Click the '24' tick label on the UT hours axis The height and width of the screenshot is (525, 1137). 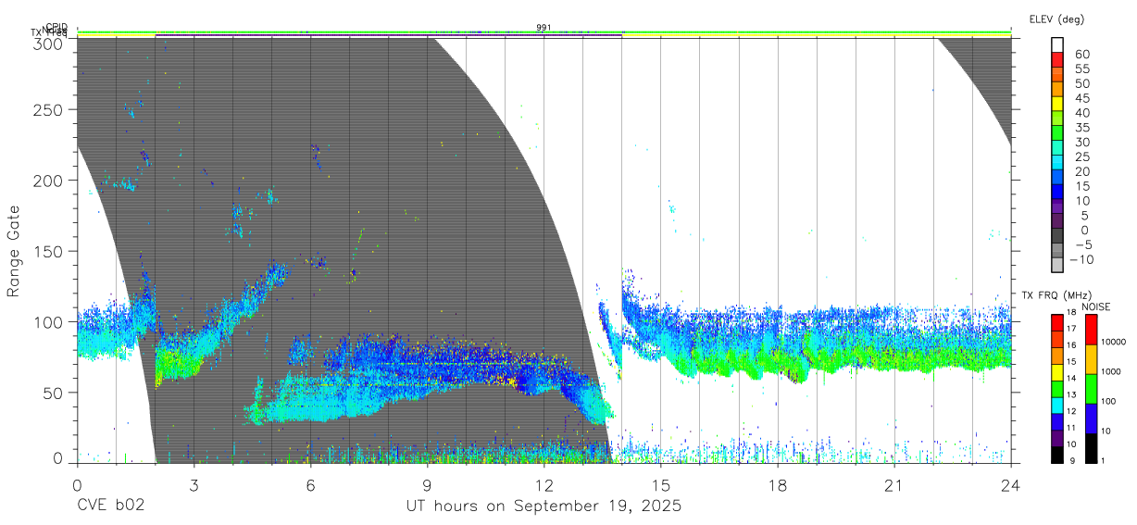pos(1010,485)
